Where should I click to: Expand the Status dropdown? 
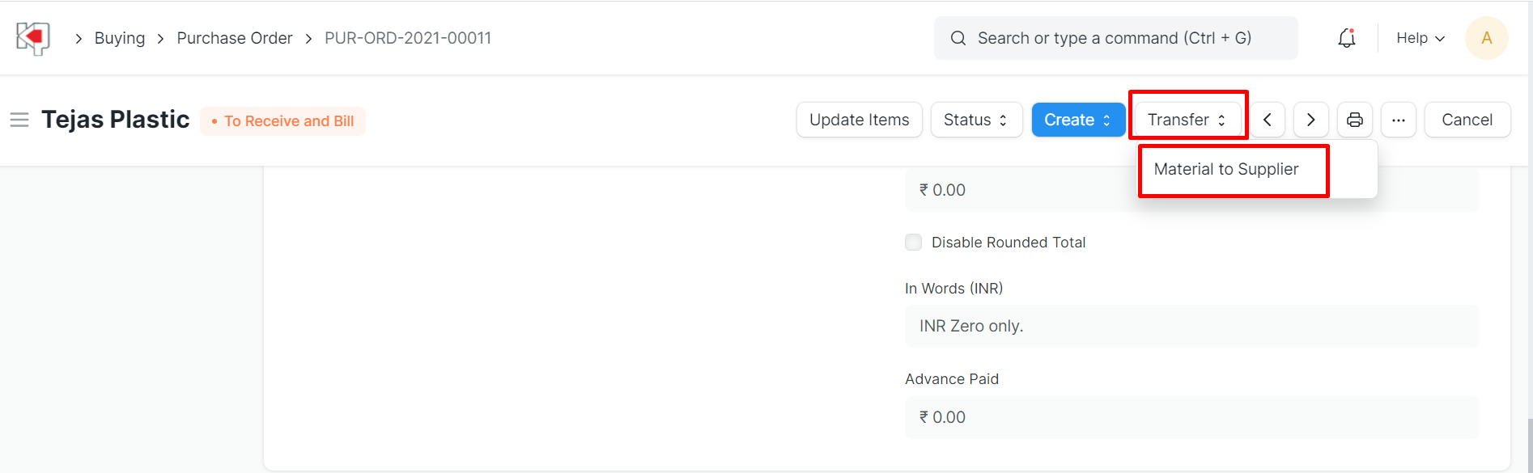975,120
